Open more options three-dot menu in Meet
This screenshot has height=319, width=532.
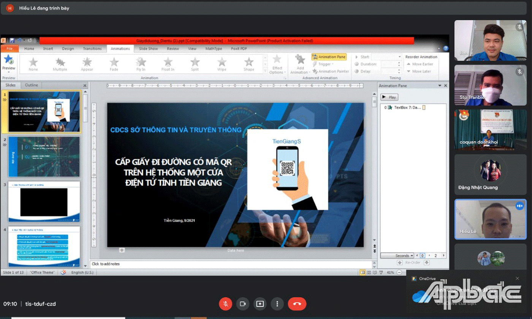[x=277, y=304]
